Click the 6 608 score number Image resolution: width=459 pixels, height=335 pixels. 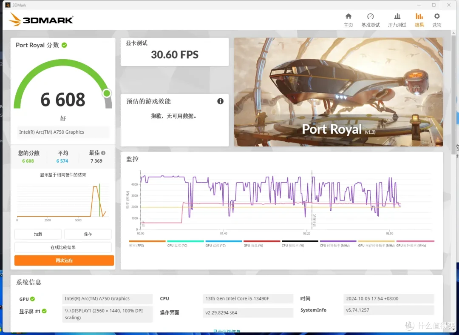coord(63,100)
